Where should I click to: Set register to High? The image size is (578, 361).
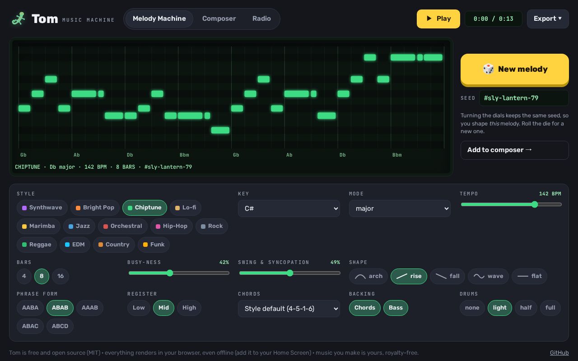pyautogui.click(x=189, y=308)
